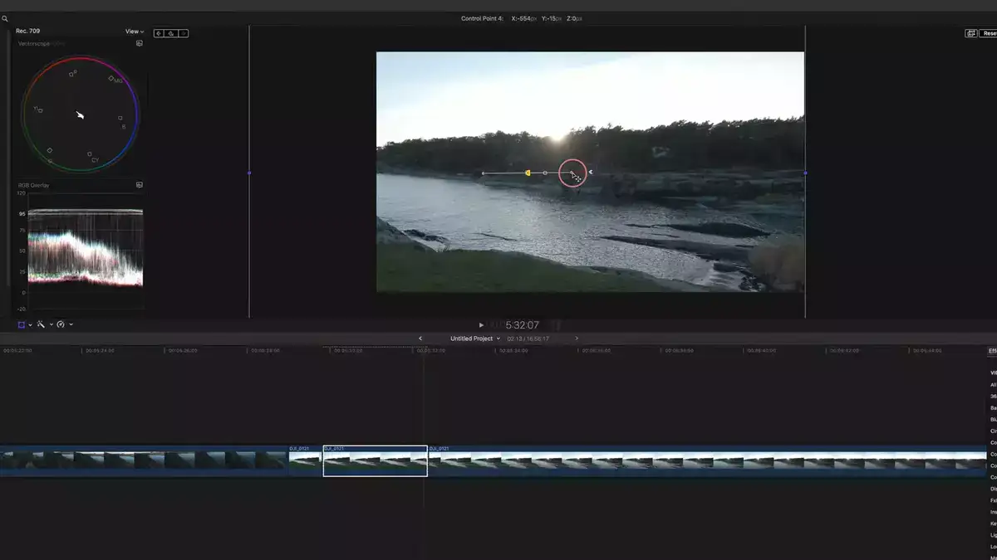Click the 5:32:07 timecode display
Image resolution: width=997 pixels, height=560 pixels.
pyautogui.click(x=522, y=325)
